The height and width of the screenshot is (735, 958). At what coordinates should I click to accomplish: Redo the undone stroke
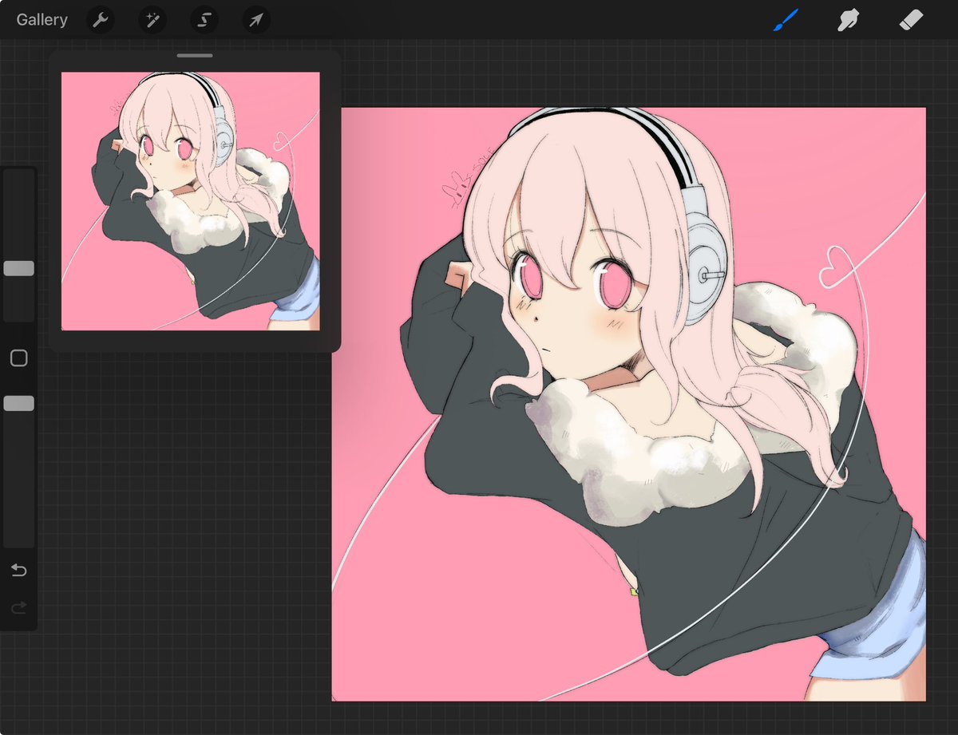(18, 608)
